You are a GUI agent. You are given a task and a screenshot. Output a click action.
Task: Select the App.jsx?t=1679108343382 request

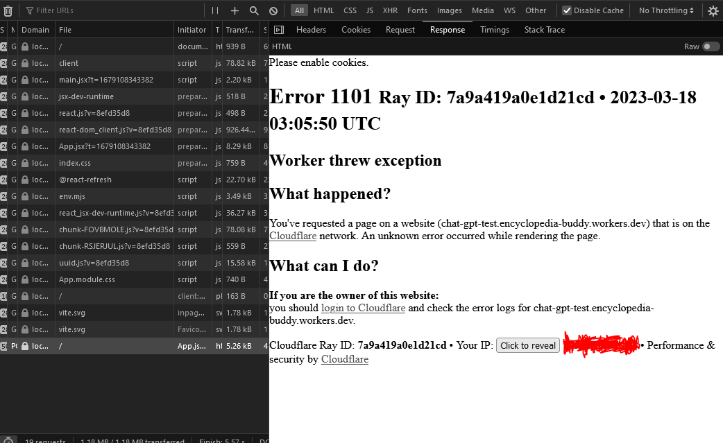(134, 146)
